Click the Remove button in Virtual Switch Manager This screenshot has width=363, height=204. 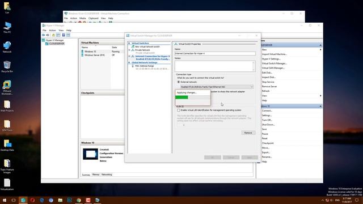click(x=248, y=133)
